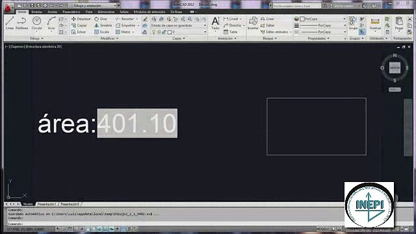Click the Copiar tool
This screenshot has height=234, width=416.
[79, 25]
